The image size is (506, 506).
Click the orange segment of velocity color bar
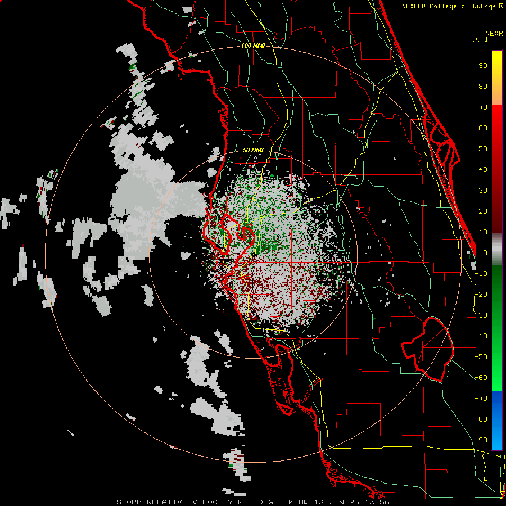[496, 93]
